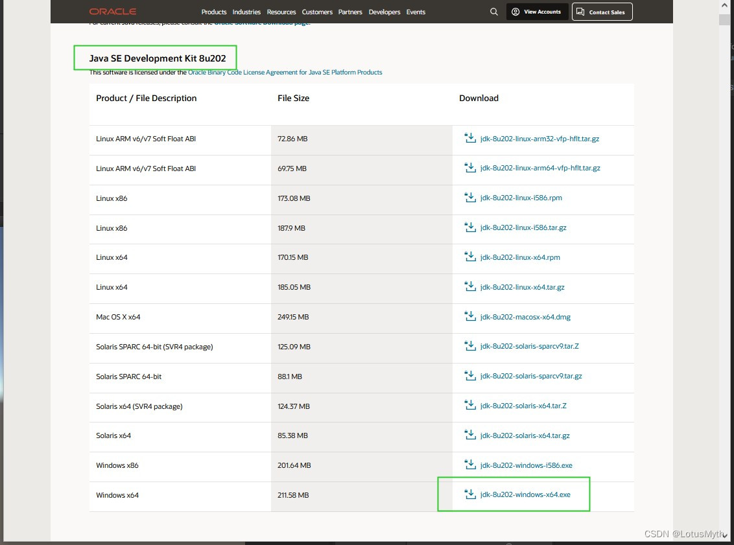
Task: Click the View Accounts button
Action: pyautogui.click(x=537, y=12)
